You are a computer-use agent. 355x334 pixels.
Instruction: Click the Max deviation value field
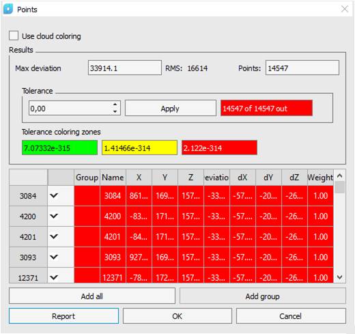click(x=125, y=68)
